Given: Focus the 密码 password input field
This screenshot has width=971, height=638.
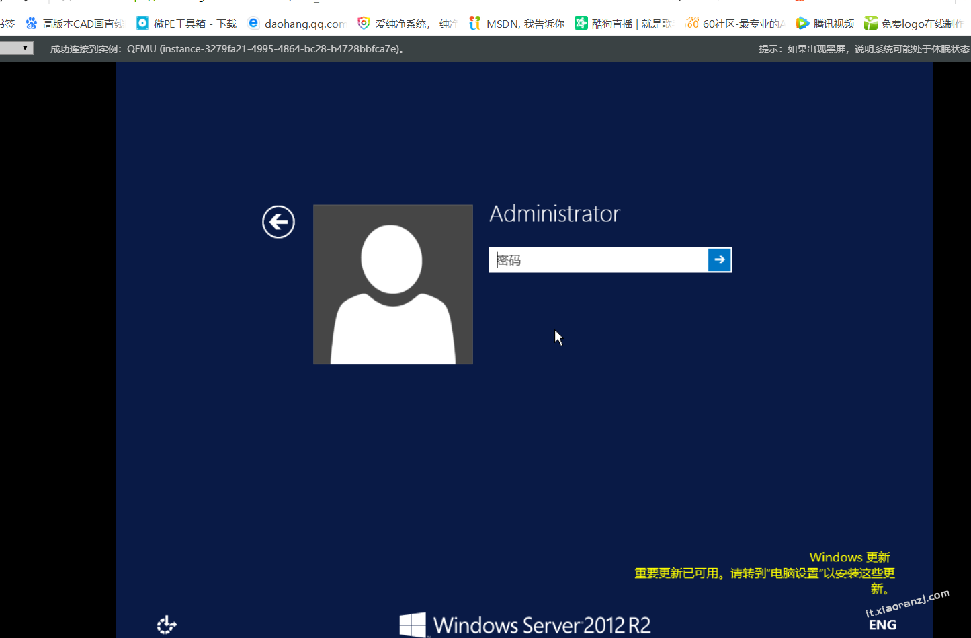Looking at the screenshot, I should pos(599,260).
